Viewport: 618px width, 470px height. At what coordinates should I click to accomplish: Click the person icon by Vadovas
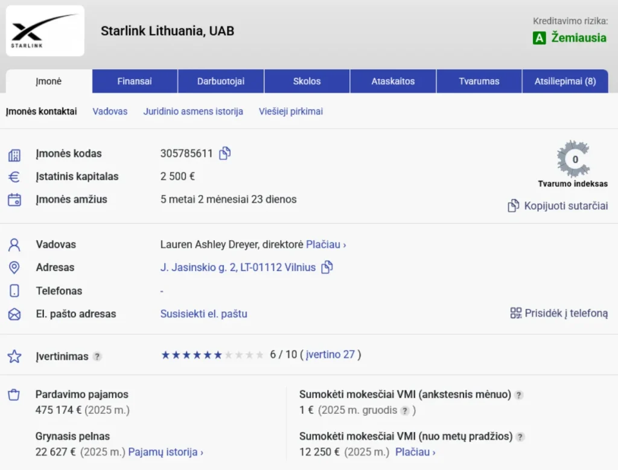[14, 244]
